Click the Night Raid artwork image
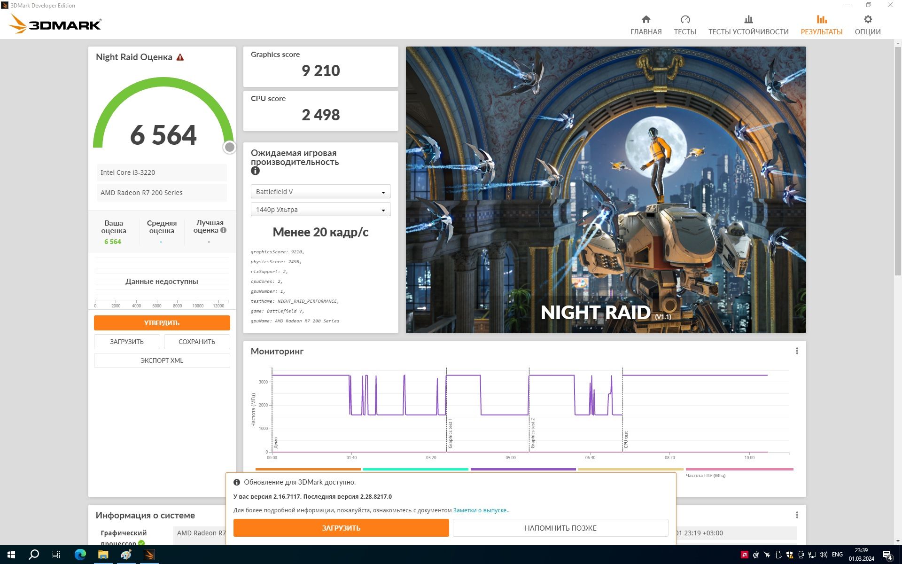This screenshot has width=902, height=564. pos(606,190)
